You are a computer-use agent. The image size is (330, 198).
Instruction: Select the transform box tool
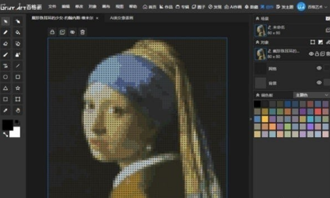coord(18,99)
